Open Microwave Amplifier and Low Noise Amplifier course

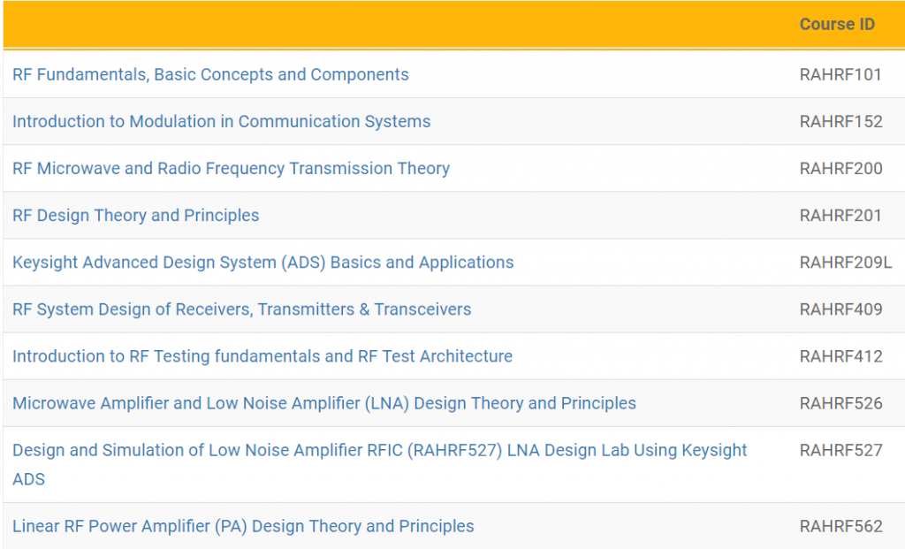tap(323, 403)
